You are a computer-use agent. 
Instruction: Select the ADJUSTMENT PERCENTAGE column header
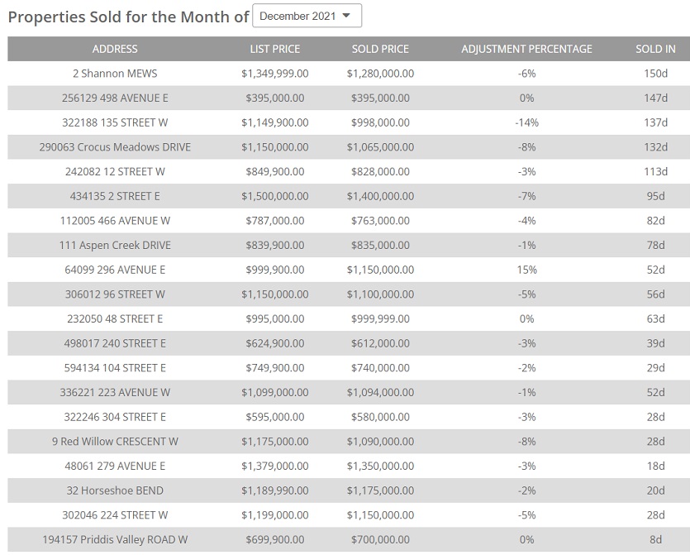coord(526,49)
